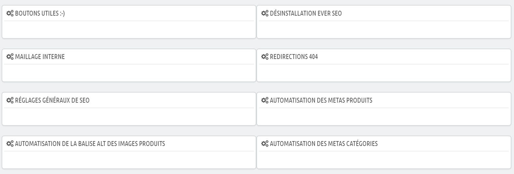Viewport: 514px width, 174px height.
Task: Click the gears icon beside Réglages généraux de SEO
Action: (10, 100)
